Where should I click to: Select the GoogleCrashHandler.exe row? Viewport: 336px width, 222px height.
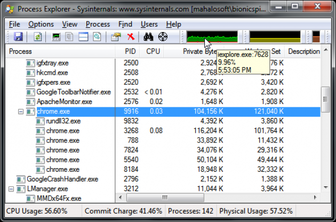tap(163, 179)
